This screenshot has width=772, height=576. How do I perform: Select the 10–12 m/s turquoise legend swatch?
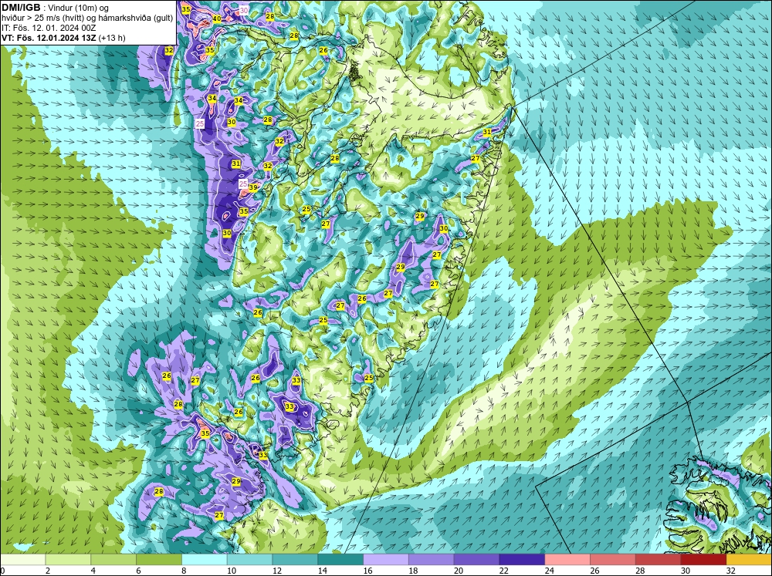tap(249, 560)
